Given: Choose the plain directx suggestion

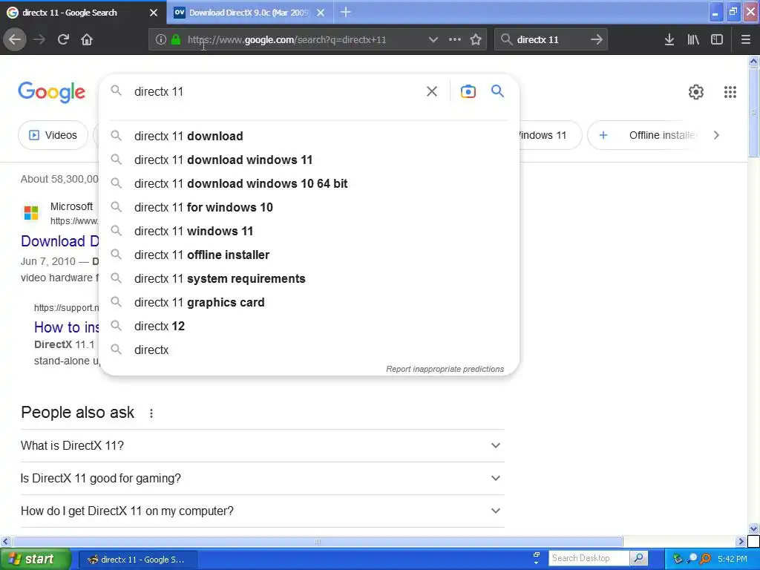Looking at the screenshot, I should point(309,350).
